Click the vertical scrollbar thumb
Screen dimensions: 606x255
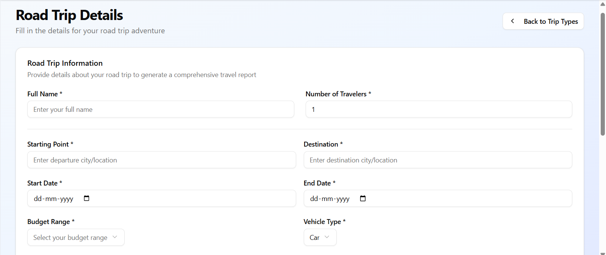[x=603, y=74]
